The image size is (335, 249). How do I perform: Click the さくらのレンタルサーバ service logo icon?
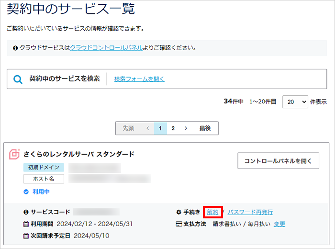pos(14,154)
